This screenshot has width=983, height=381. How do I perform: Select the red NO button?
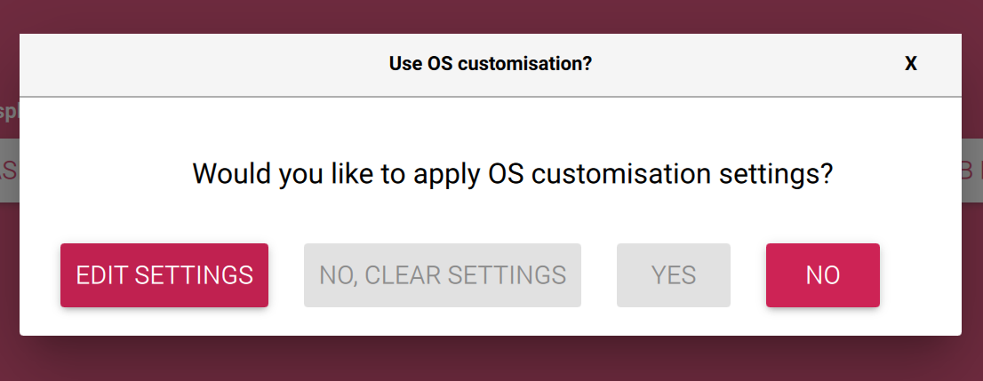[x=823, y=275]
